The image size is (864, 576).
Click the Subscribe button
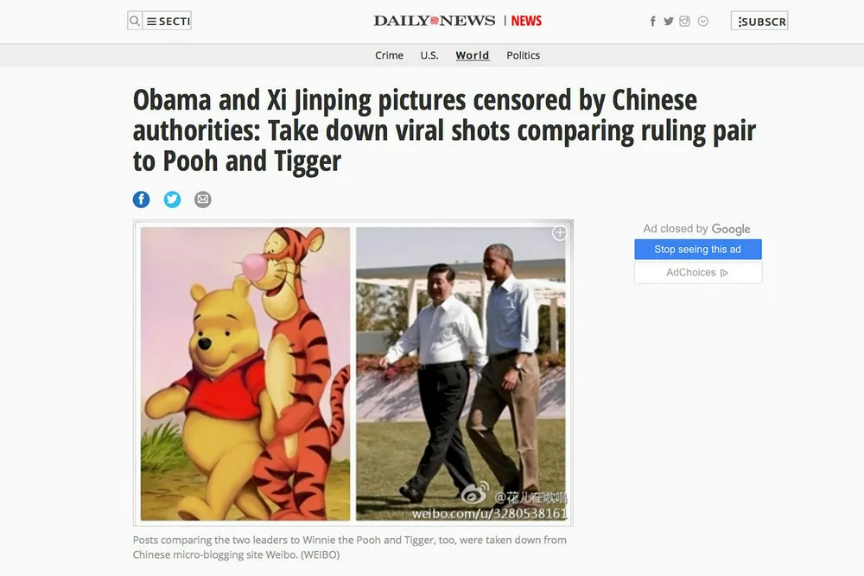coord(759,21)
